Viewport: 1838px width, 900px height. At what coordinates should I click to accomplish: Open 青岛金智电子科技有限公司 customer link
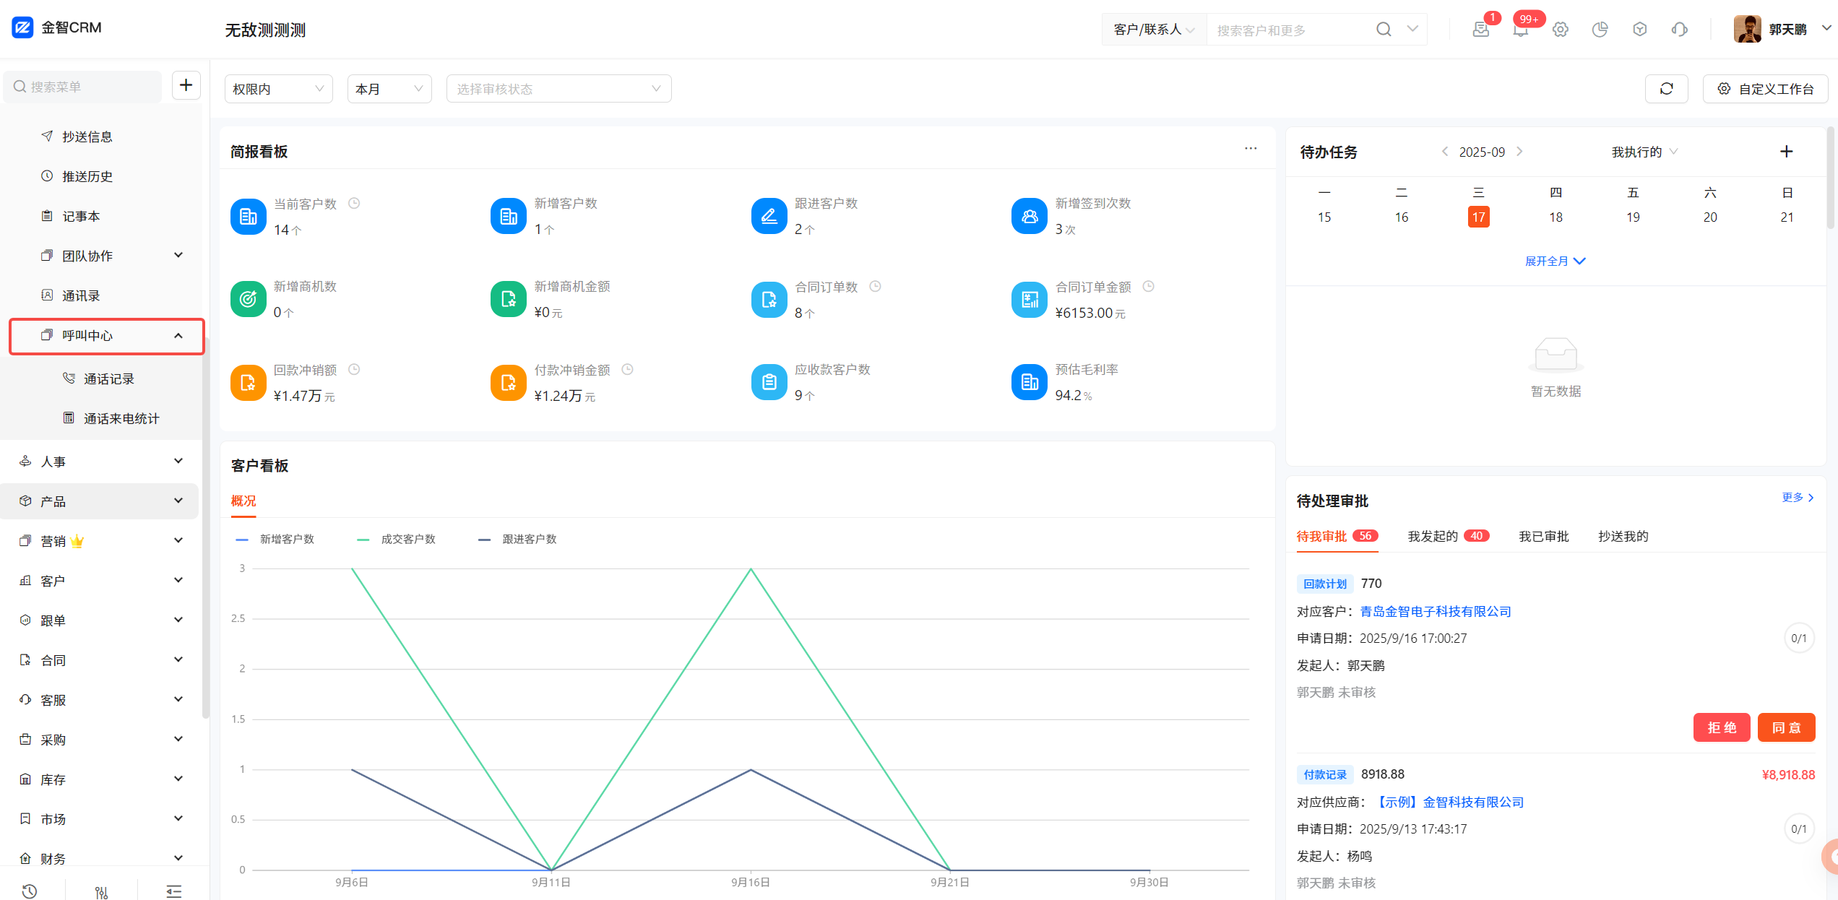(x=1436, y=612)
